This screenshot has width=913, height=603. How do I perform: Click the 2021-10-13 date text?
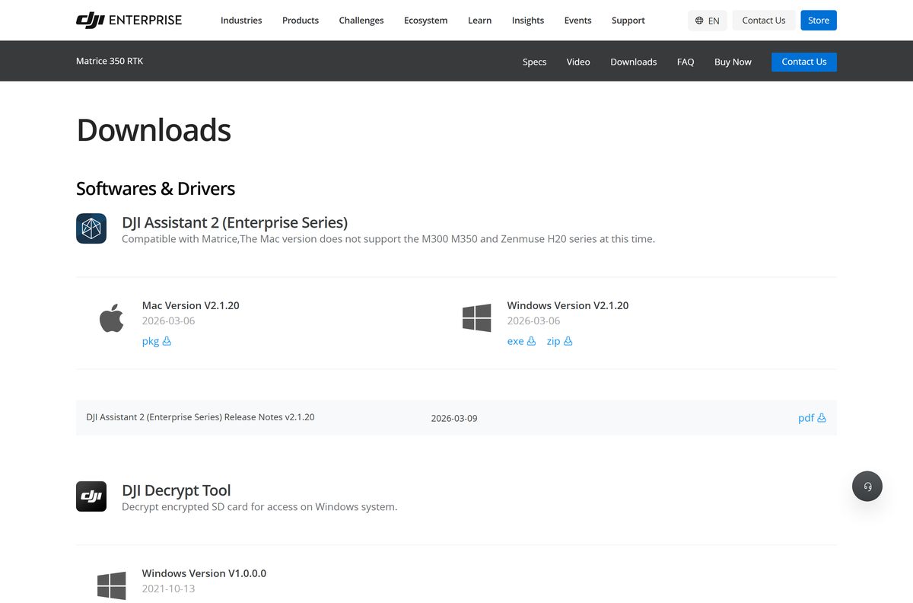click(x=168, y=589)
